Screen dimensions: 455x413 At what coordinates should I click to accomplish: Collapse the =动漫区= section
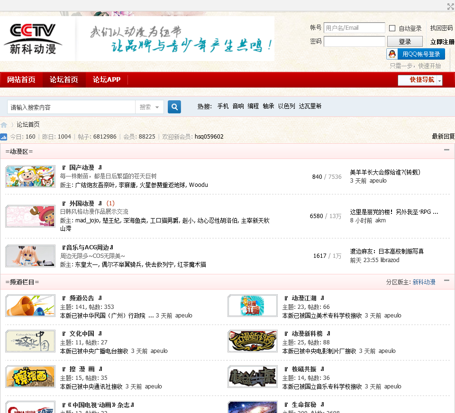pyautogui.click(x=446, y=150)
